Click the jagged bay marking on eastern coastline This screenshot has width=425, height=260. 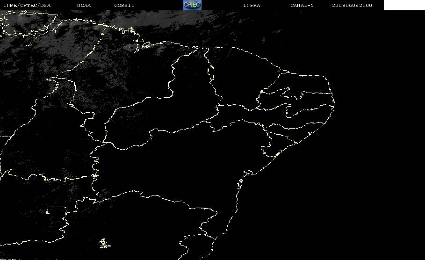click(240, 182)
